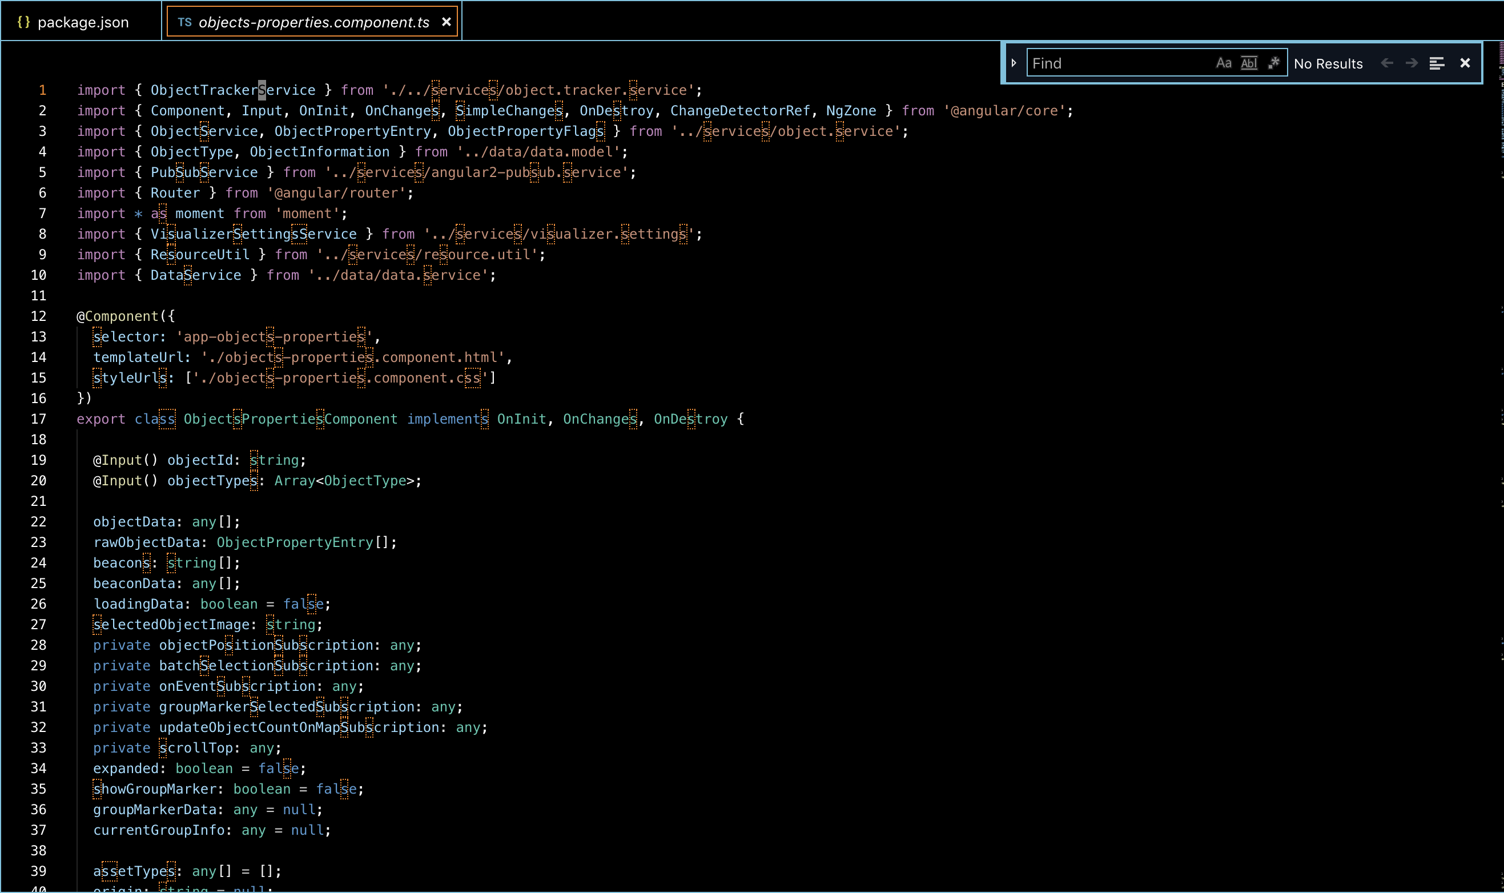Toggle Match Whole Word option
1504x893 pixels.
(x=1248, y=63)
